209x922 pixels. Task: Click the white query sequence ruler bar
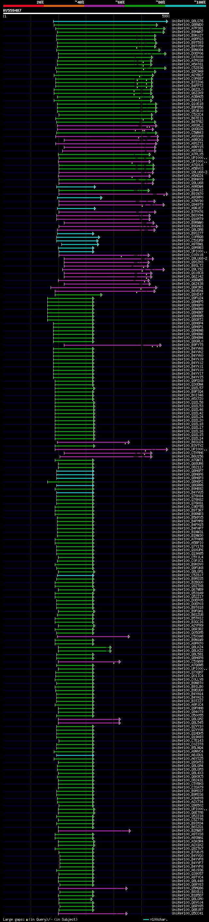pos(86,13)
